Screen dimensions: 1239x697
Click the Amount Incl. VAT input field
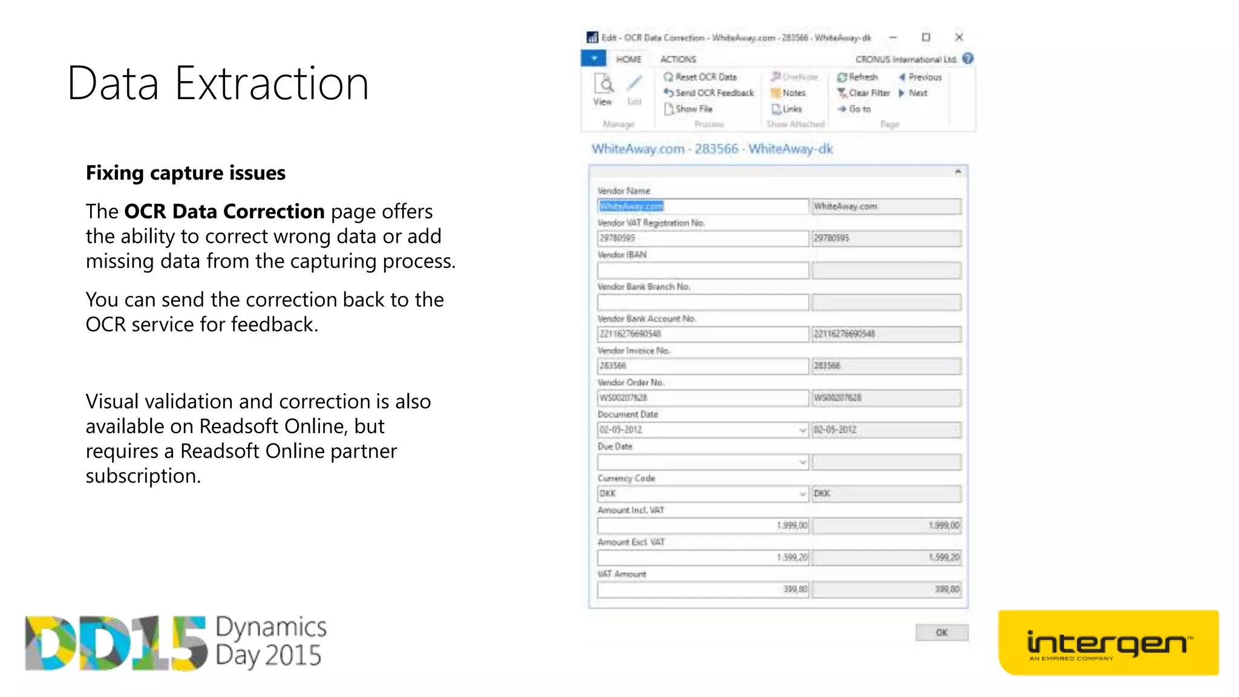pyautogui.click(x=703, y=526)
